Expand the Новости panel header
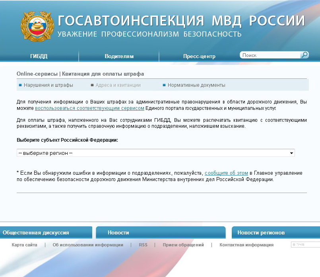The width and height of the screenshot is (320, 277). click(x=118, y=233)
